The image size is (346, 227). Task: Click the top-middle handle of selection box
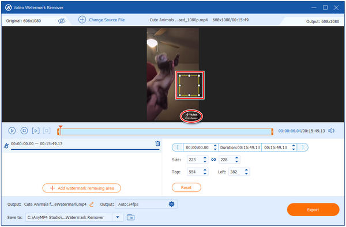click(x=189, y=75)
